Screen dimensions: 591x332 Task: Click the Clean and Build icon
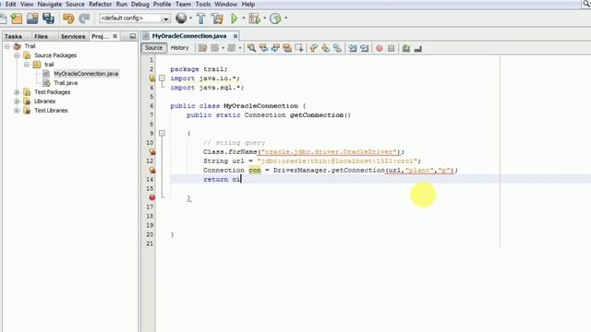pos(217,18)
